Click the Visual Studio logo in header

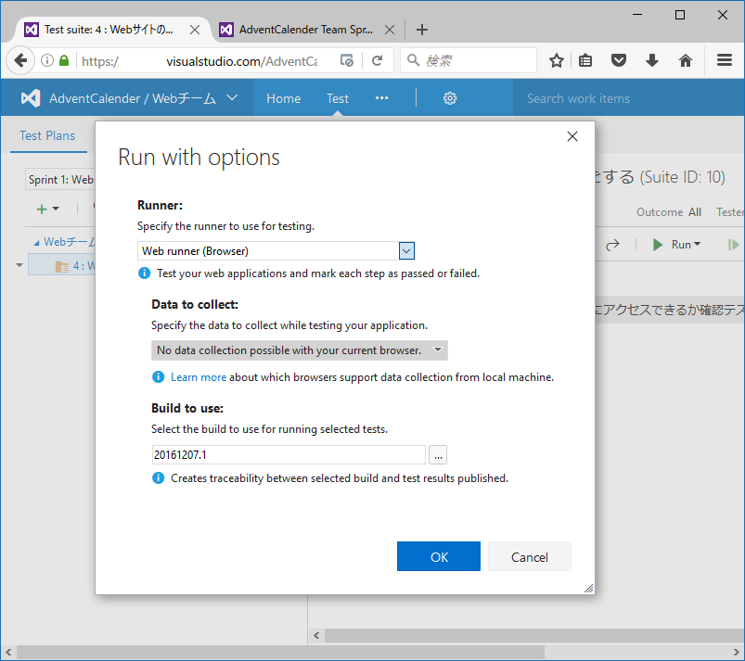click(31, 98)
